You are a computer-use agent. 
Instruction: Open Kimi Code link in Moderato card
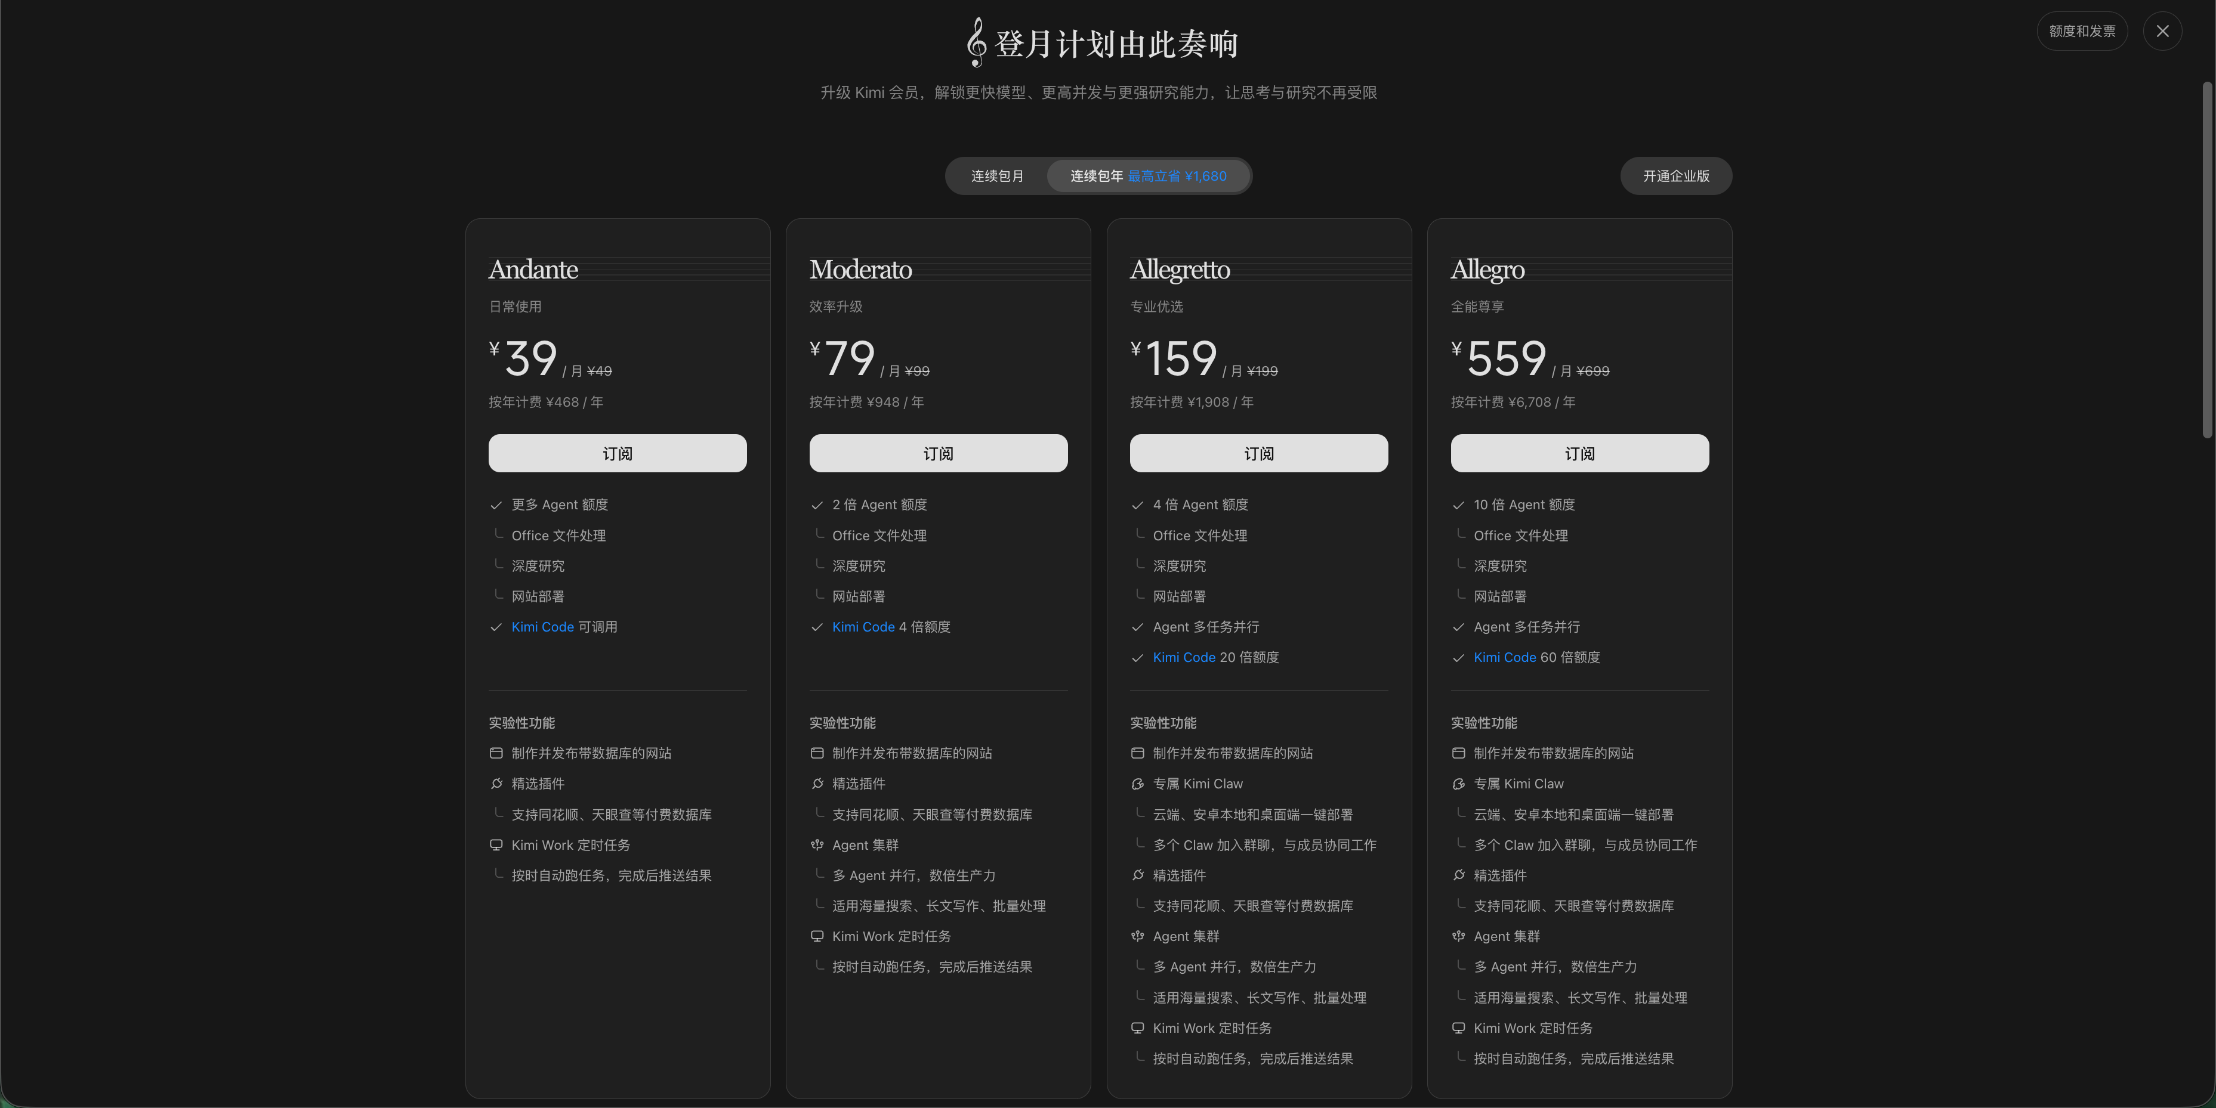tap(864, 627)
